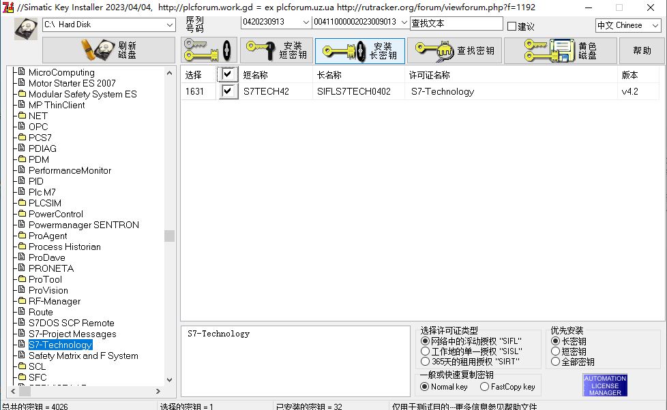
Task: Open the 00411000002023009013 serial dropdown
Action: click(x=404, y=22)
